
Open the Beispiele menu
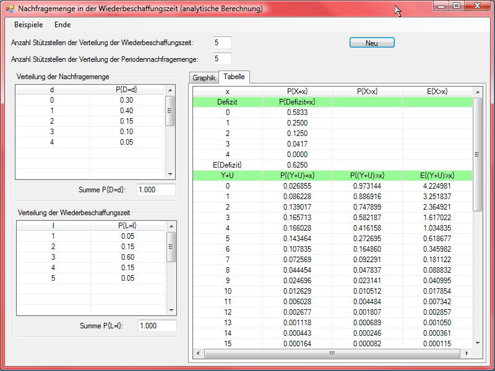click(28, 25)
